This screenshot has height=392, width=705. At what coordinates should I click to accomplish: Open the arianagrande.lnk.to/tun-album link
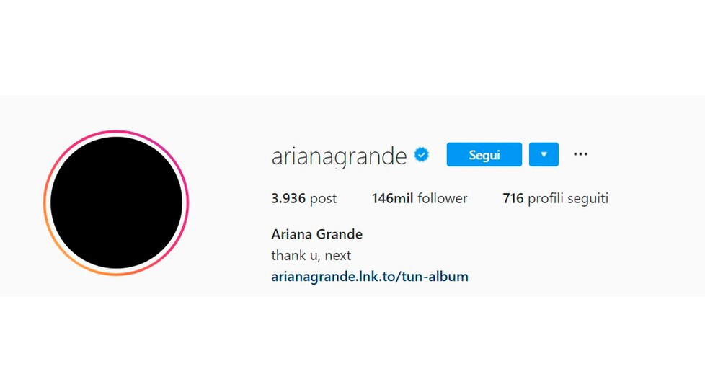click(x=370, y=276)
